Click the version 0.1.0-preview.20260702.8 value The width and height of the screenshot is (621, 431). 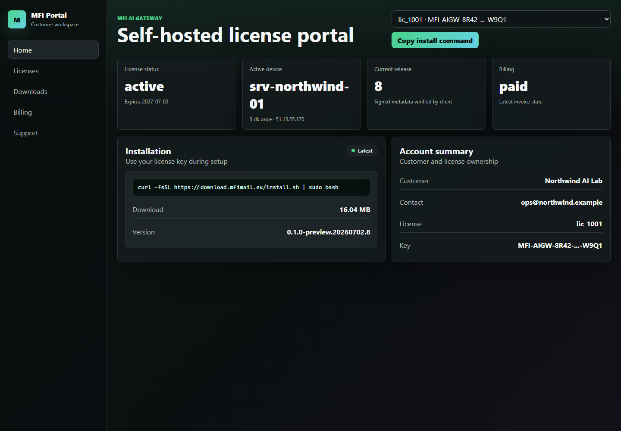pyautogui.click(x=329, y=232)
